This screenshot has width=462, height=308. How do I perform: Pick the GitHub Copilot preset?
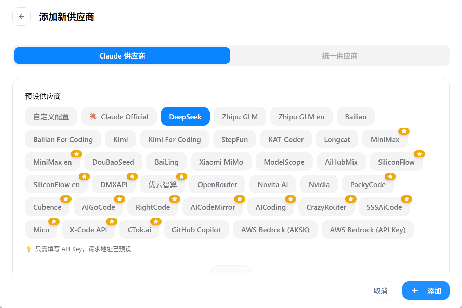click(x=196, y=230)
